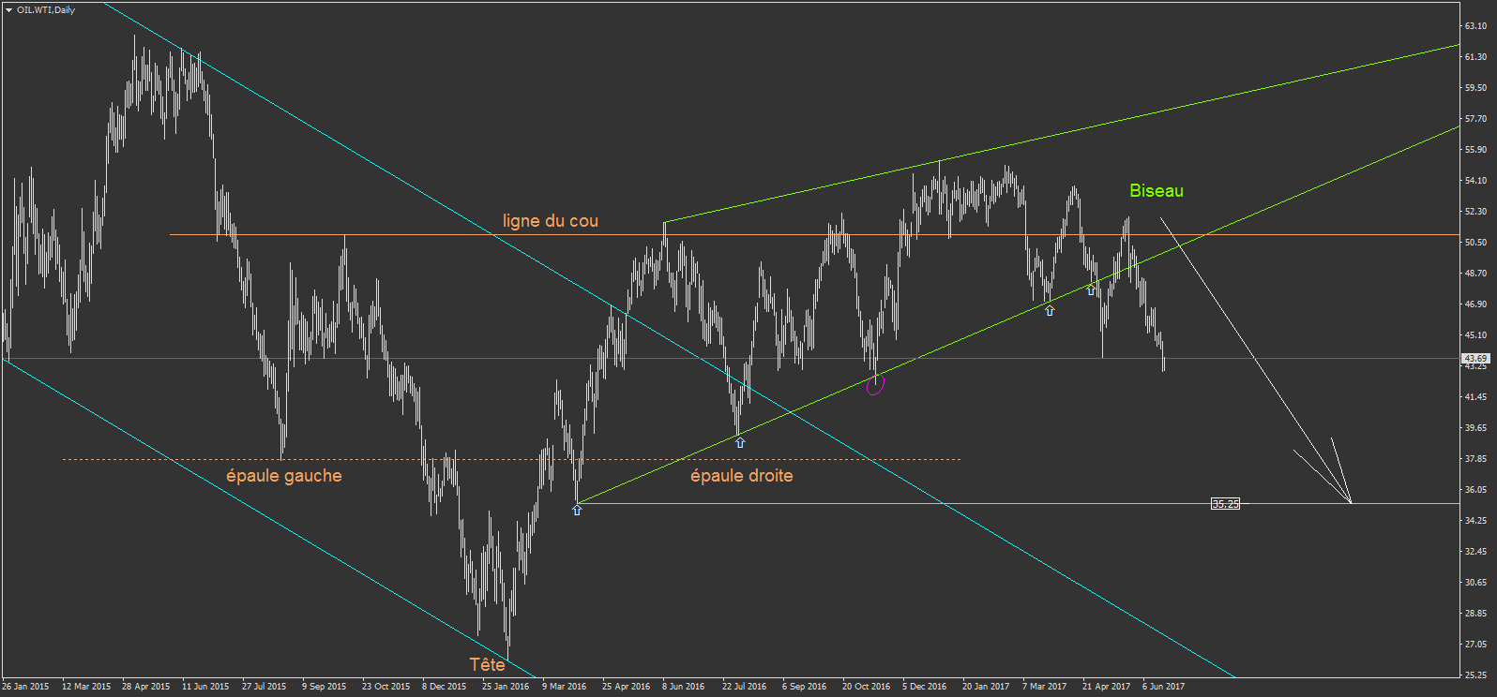Click the 61.30 price on the axis

pos(1475,57)
